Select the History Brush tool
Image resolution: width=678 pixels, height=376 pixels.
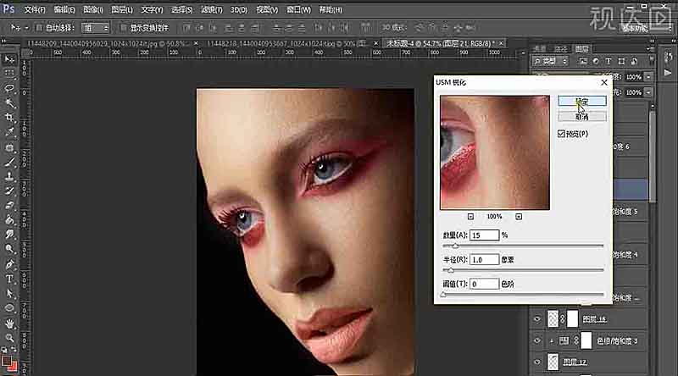pyautogui.click(x=9, y=191)
